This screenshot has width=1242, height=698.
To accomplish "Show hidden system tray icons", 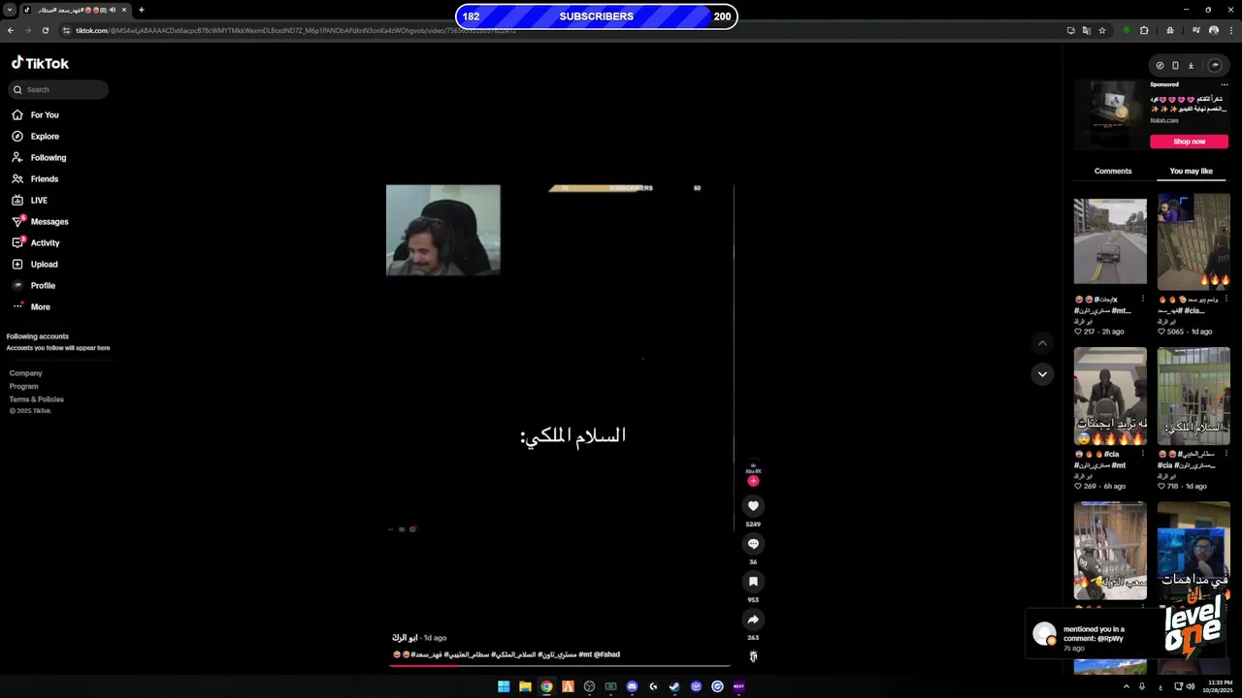I will (x=1127, y=686).
